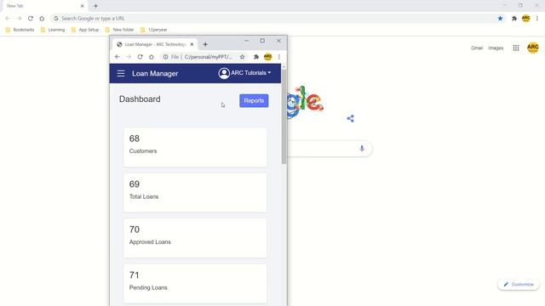Image resolution: width=545 pixels, height=306 pixels.
Task: Click the 71 Pending Loans card
Action: (195, 283)
